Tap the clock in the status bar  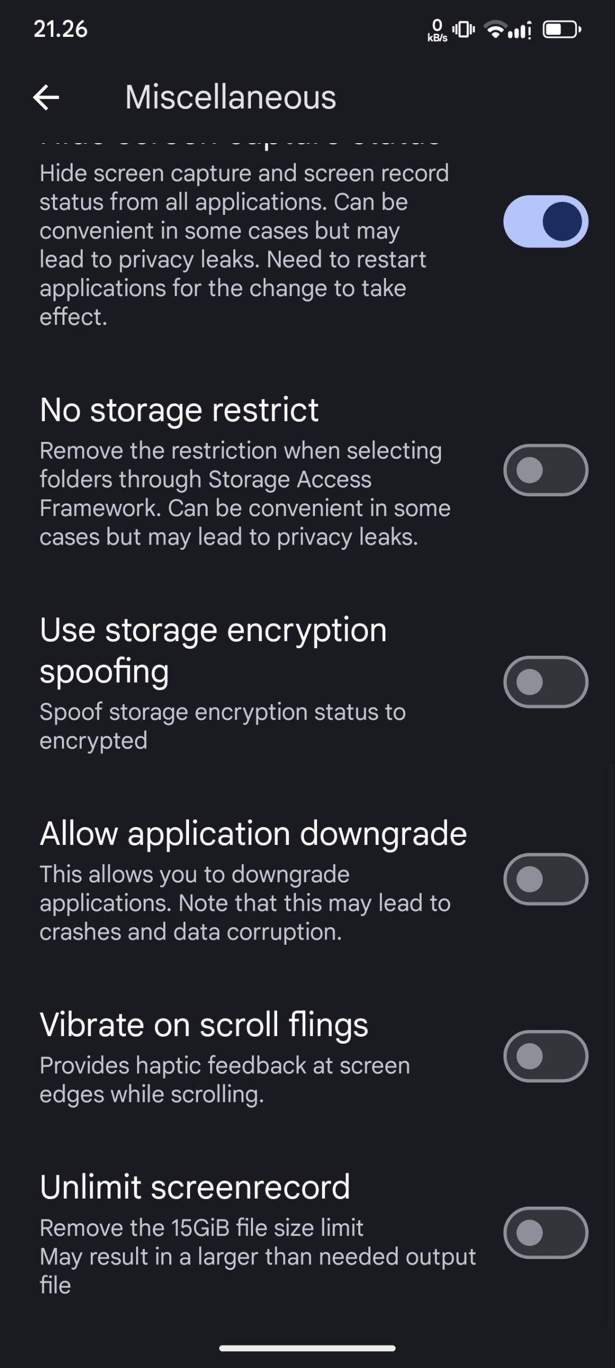pyautogui.click(x=60, y=29)
